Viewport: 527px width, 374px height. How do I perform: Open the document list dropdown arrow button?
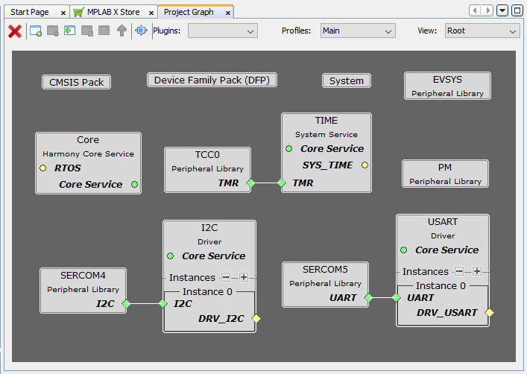pyautogui.click(x=502, y=10)
